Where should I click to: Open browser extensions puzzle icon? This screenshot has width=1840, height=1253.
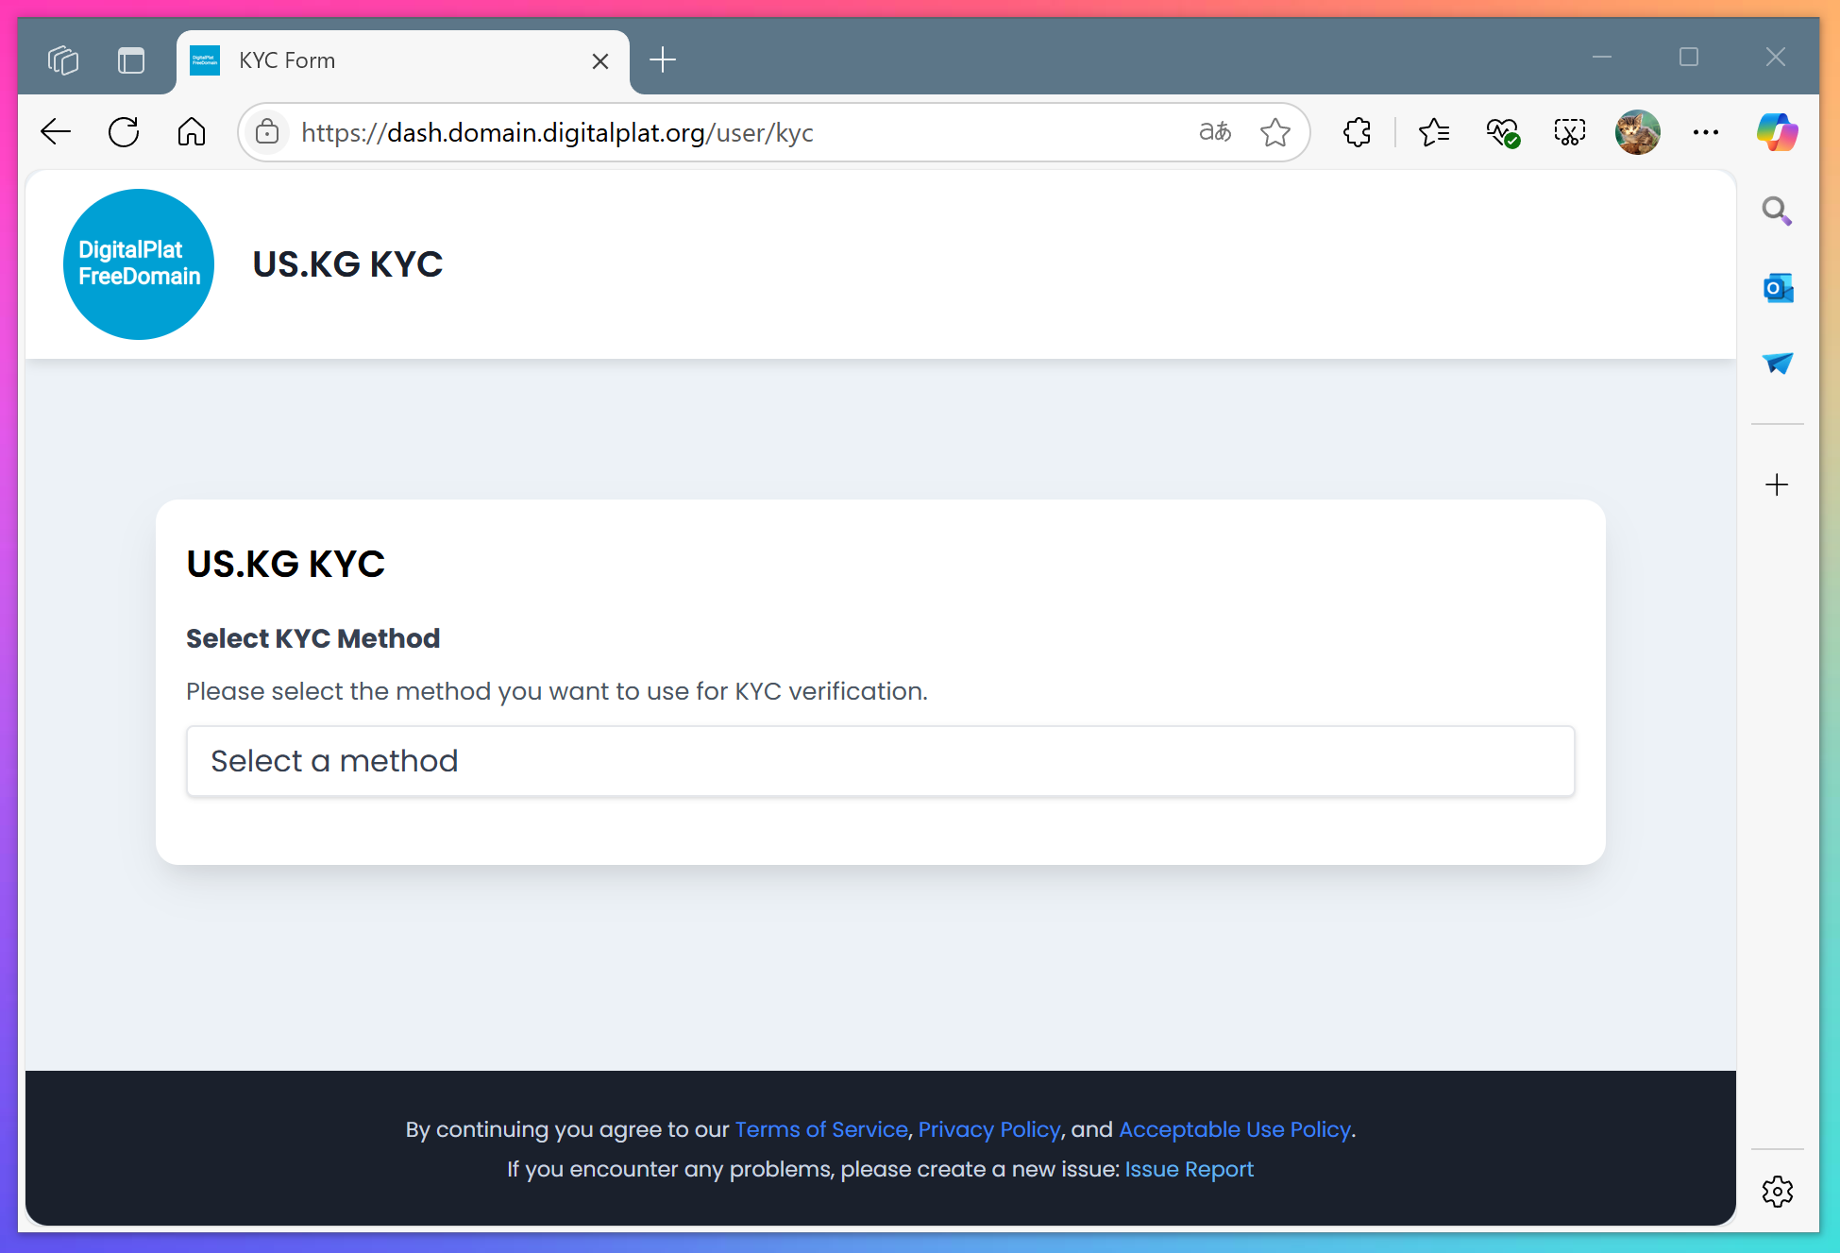1357,132
